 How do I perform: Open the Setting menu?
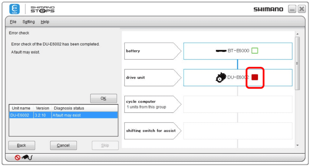point(28,22)
